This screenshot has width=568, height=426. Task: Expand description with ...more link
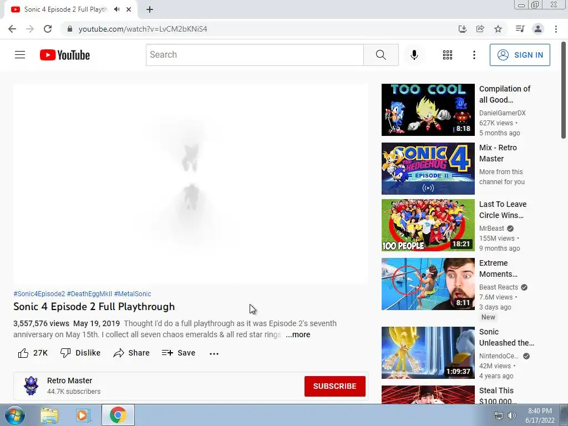298,334
